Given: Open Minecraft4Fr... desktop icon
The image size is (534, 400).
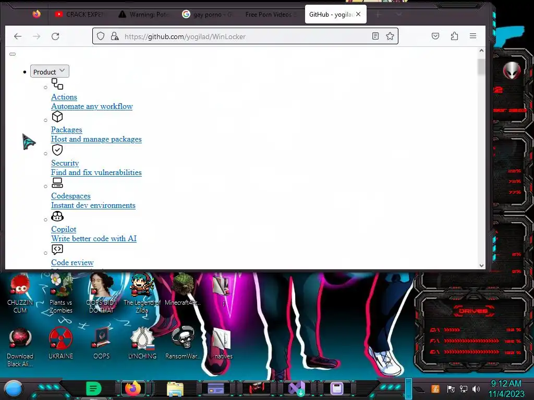Looking at the screenshot, I should point(183,290).
